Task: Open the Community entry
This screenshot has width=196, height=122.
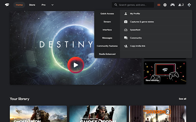Action: click(156, 38)
